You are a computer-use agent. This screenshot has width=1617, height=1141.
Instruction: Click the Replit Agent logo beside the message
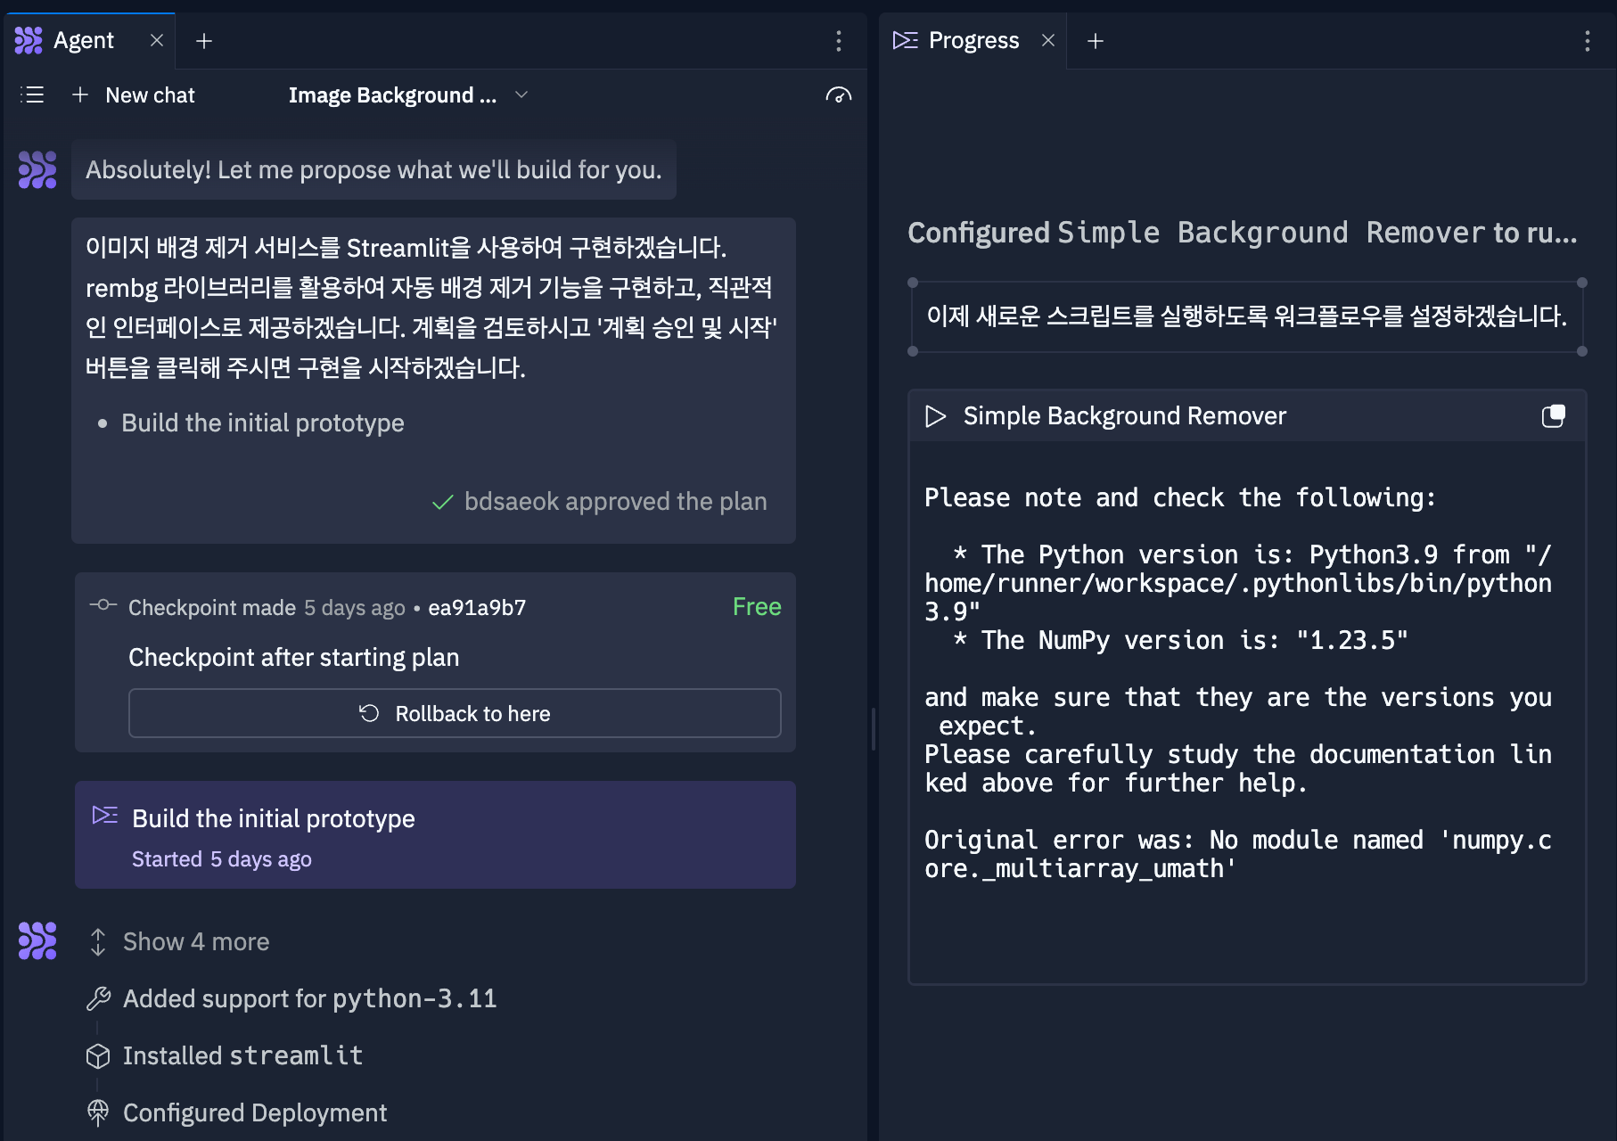pyautogui.click(x=37, y=169)
